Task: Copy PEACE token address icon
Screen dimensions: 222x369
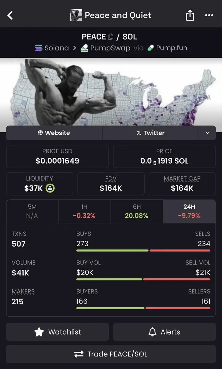Action: (111, 37)
